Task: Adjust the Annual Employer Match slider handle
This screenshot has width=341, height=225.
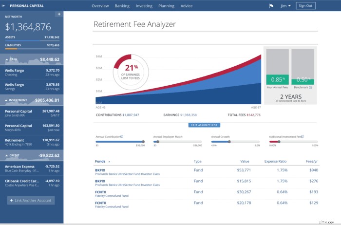Action: tap(158, 142)
